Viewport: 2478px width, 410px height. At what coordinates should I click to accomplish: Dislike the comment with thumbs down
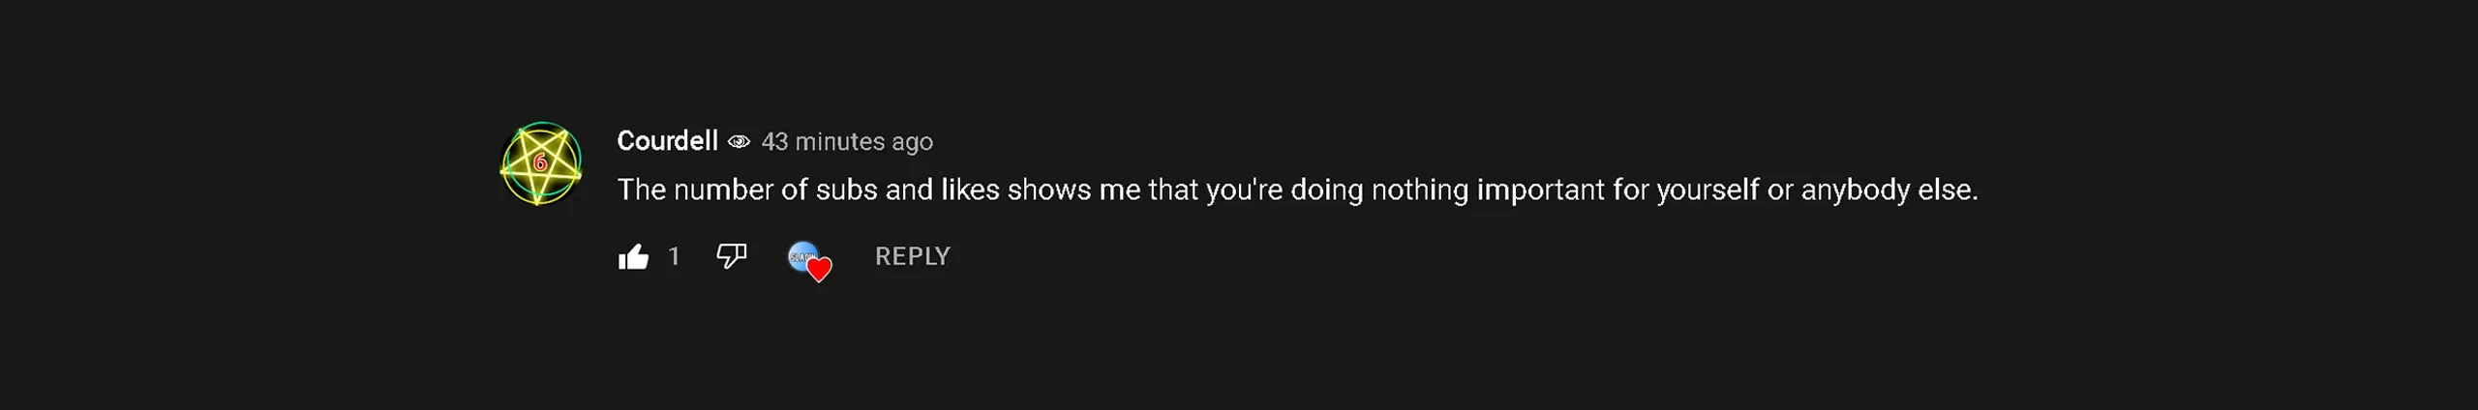[731, 256]
